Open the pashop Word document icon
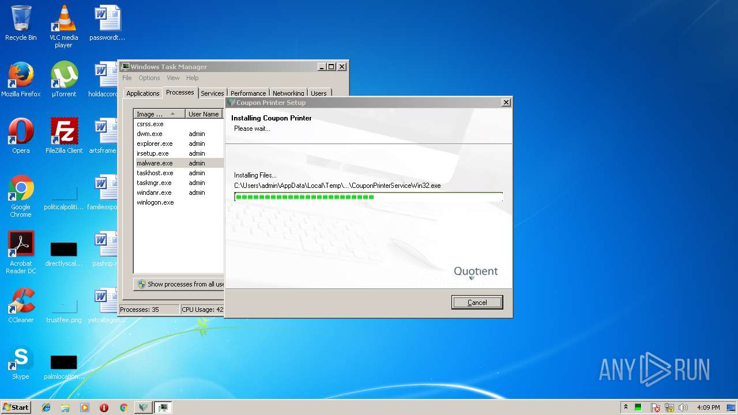The width and height of the screenshot is (738, 415). [x=105, y=249]
